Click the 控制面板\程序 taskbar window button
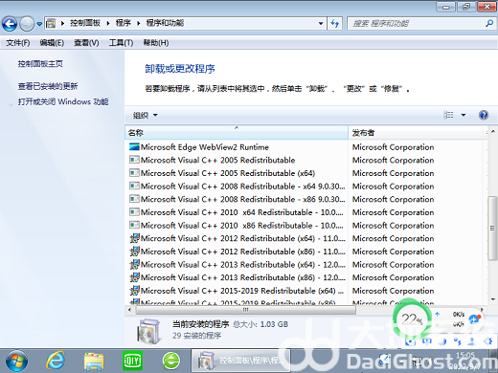 pyautogui.click(x=240, y=361)
